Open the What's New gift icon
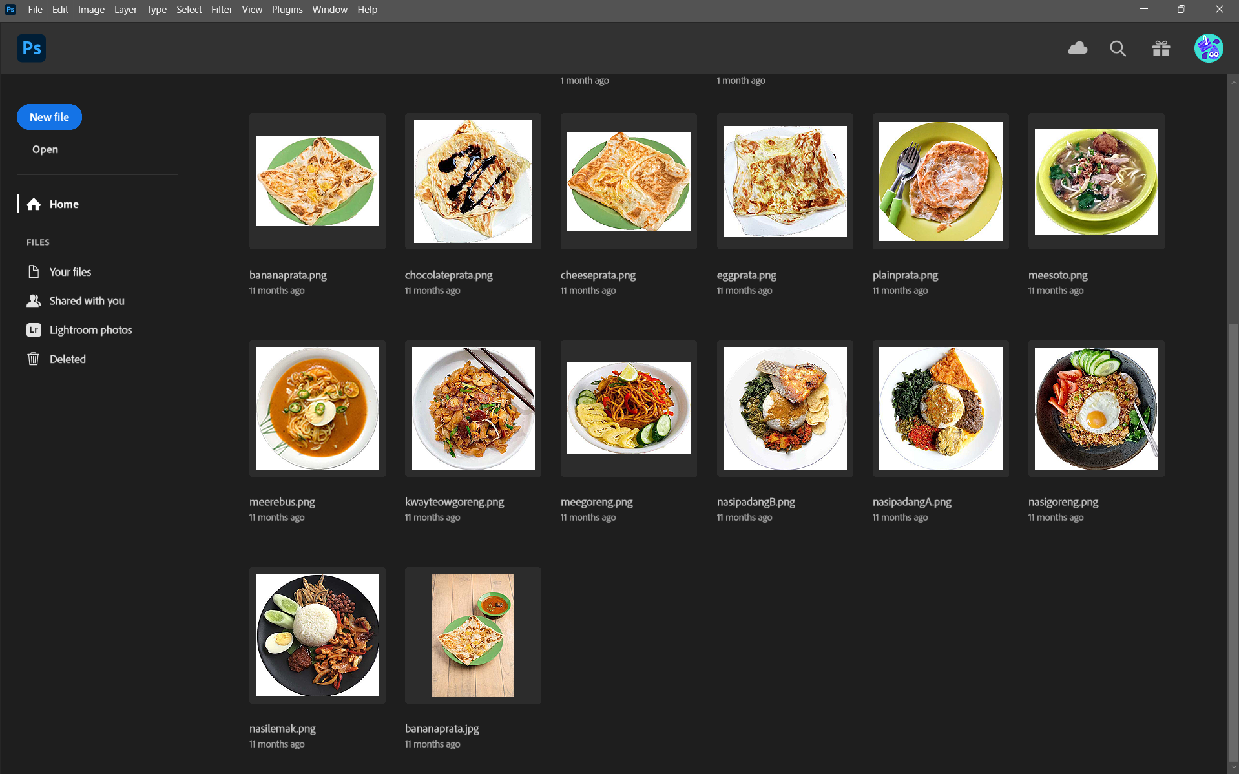This screenshot has width=1239, height=774. 1161,48
